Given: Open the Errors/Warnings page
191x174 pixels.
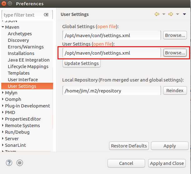Looking at the screenshot, I should coord(26,47).
